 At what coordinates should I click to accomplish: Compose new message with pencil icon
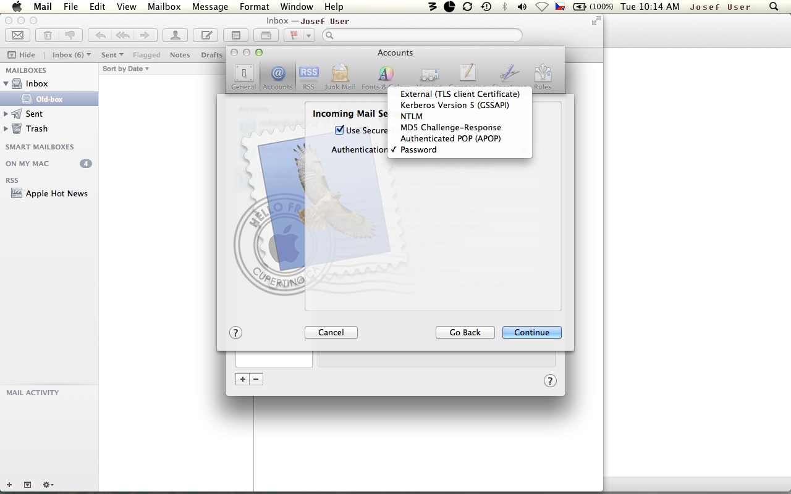[205, 35]
